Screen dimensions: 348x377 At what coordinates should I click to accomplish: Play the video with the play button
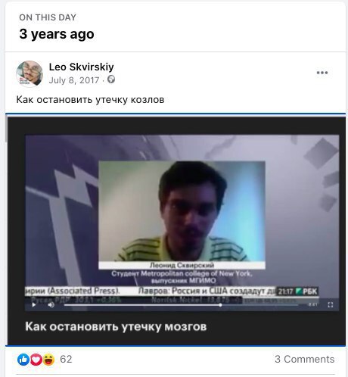(x=34, y=305)
